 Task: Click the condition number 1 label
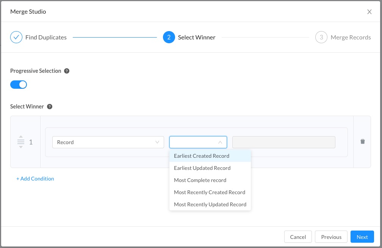tap(31, 142)
